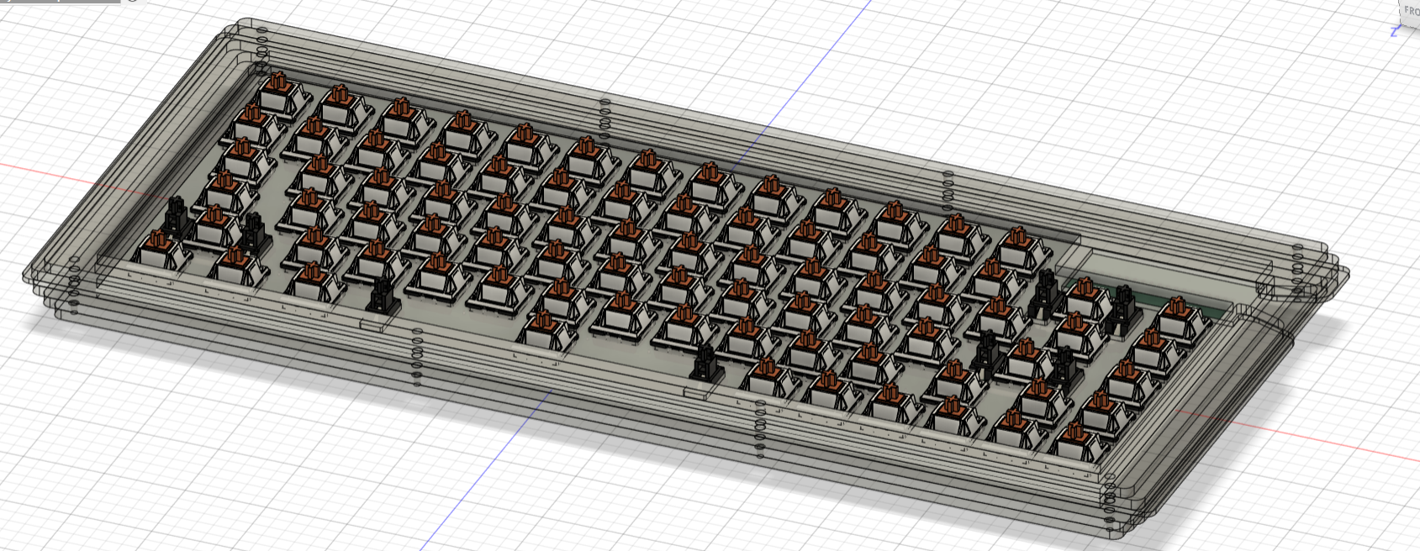
Task: Click the ViewCube front face
Action: click(x=1410, y=10)
